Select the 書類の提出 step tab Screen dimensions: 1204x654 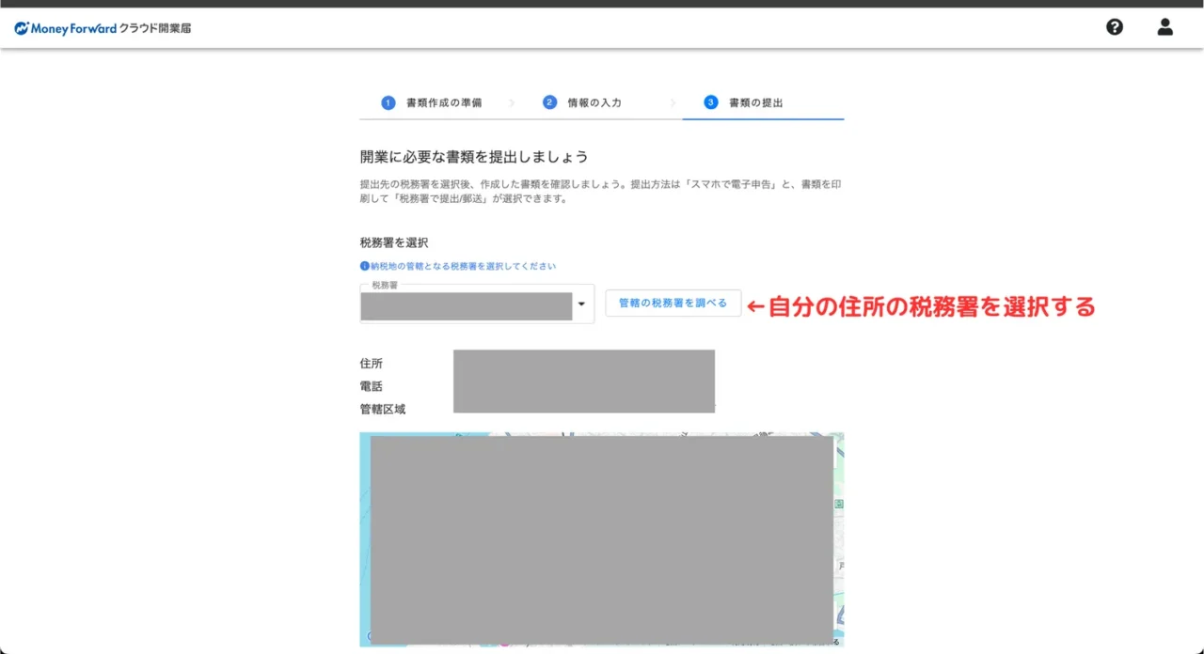[755, 102]
